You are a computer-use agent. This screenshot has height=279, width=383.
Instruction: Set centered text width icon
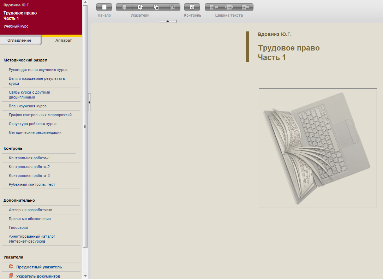coord(229,7)
